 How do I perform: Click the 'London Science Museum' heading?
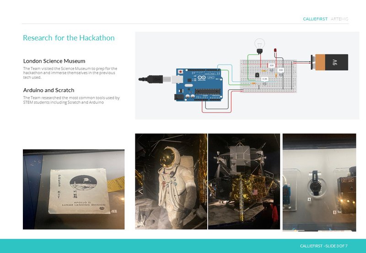click(54, 61)
